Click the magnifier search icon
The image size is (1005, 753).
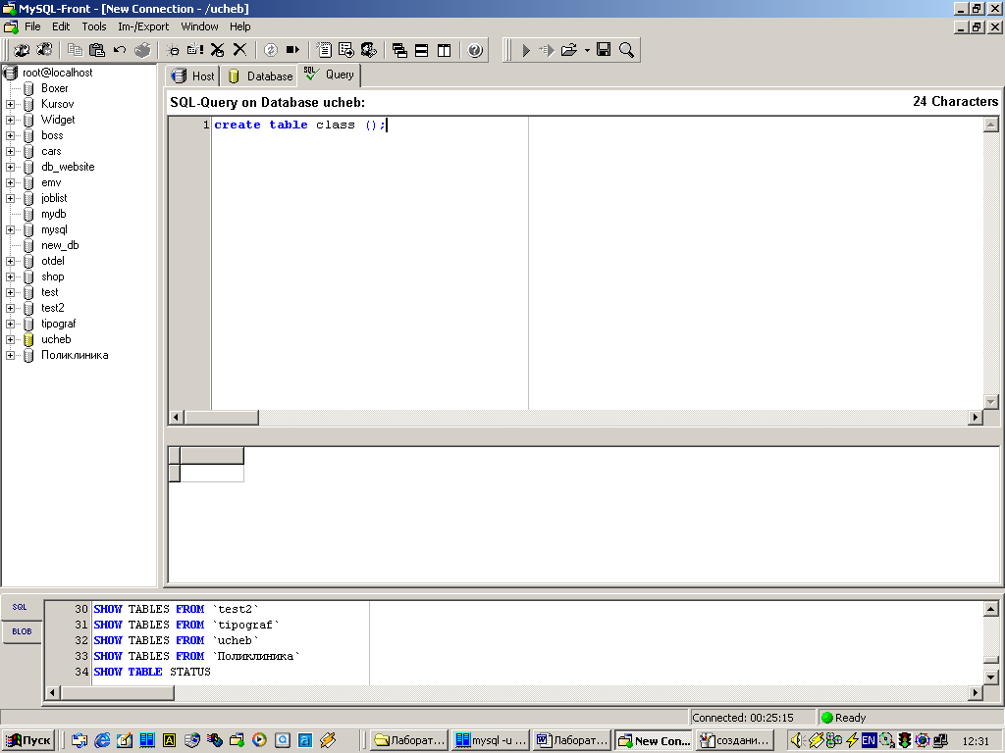click(627, 50)
